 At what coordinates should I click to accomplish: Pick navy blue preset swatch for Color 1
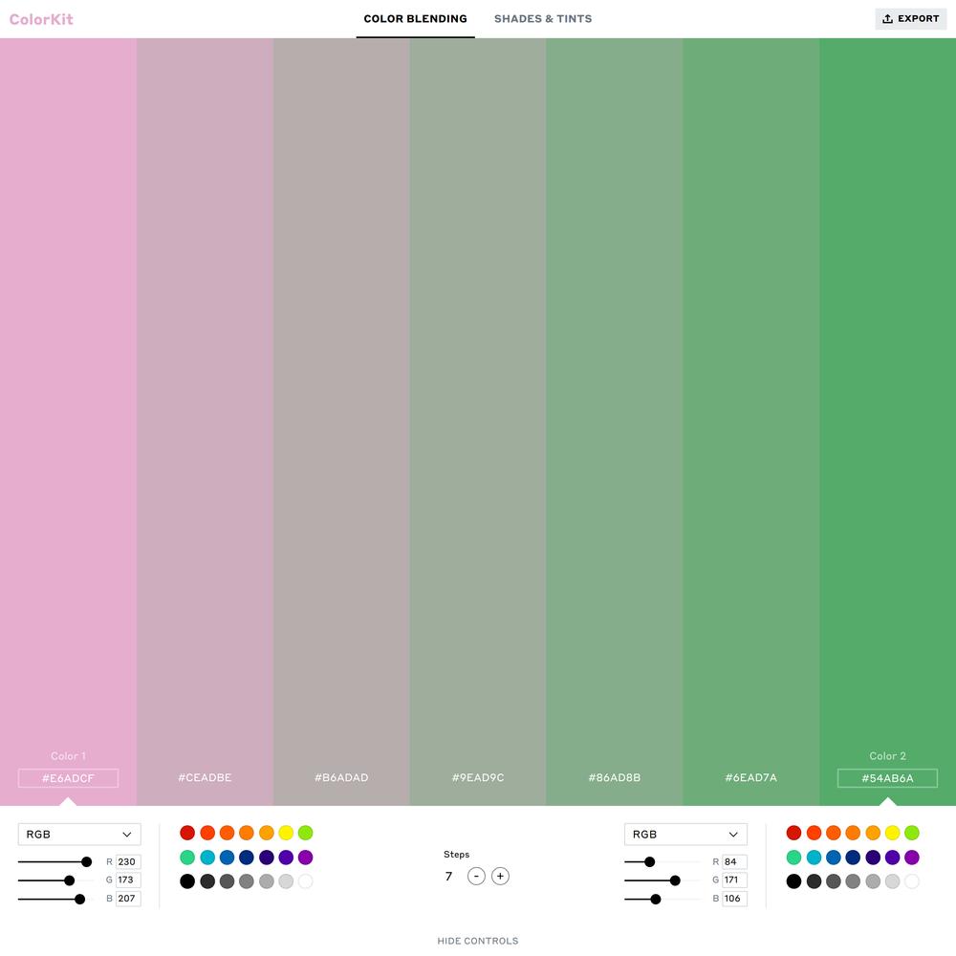247,858
